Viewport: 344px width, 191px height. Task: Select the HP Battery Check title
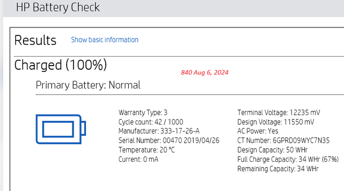pyautogui.click(x=58, y=7)
